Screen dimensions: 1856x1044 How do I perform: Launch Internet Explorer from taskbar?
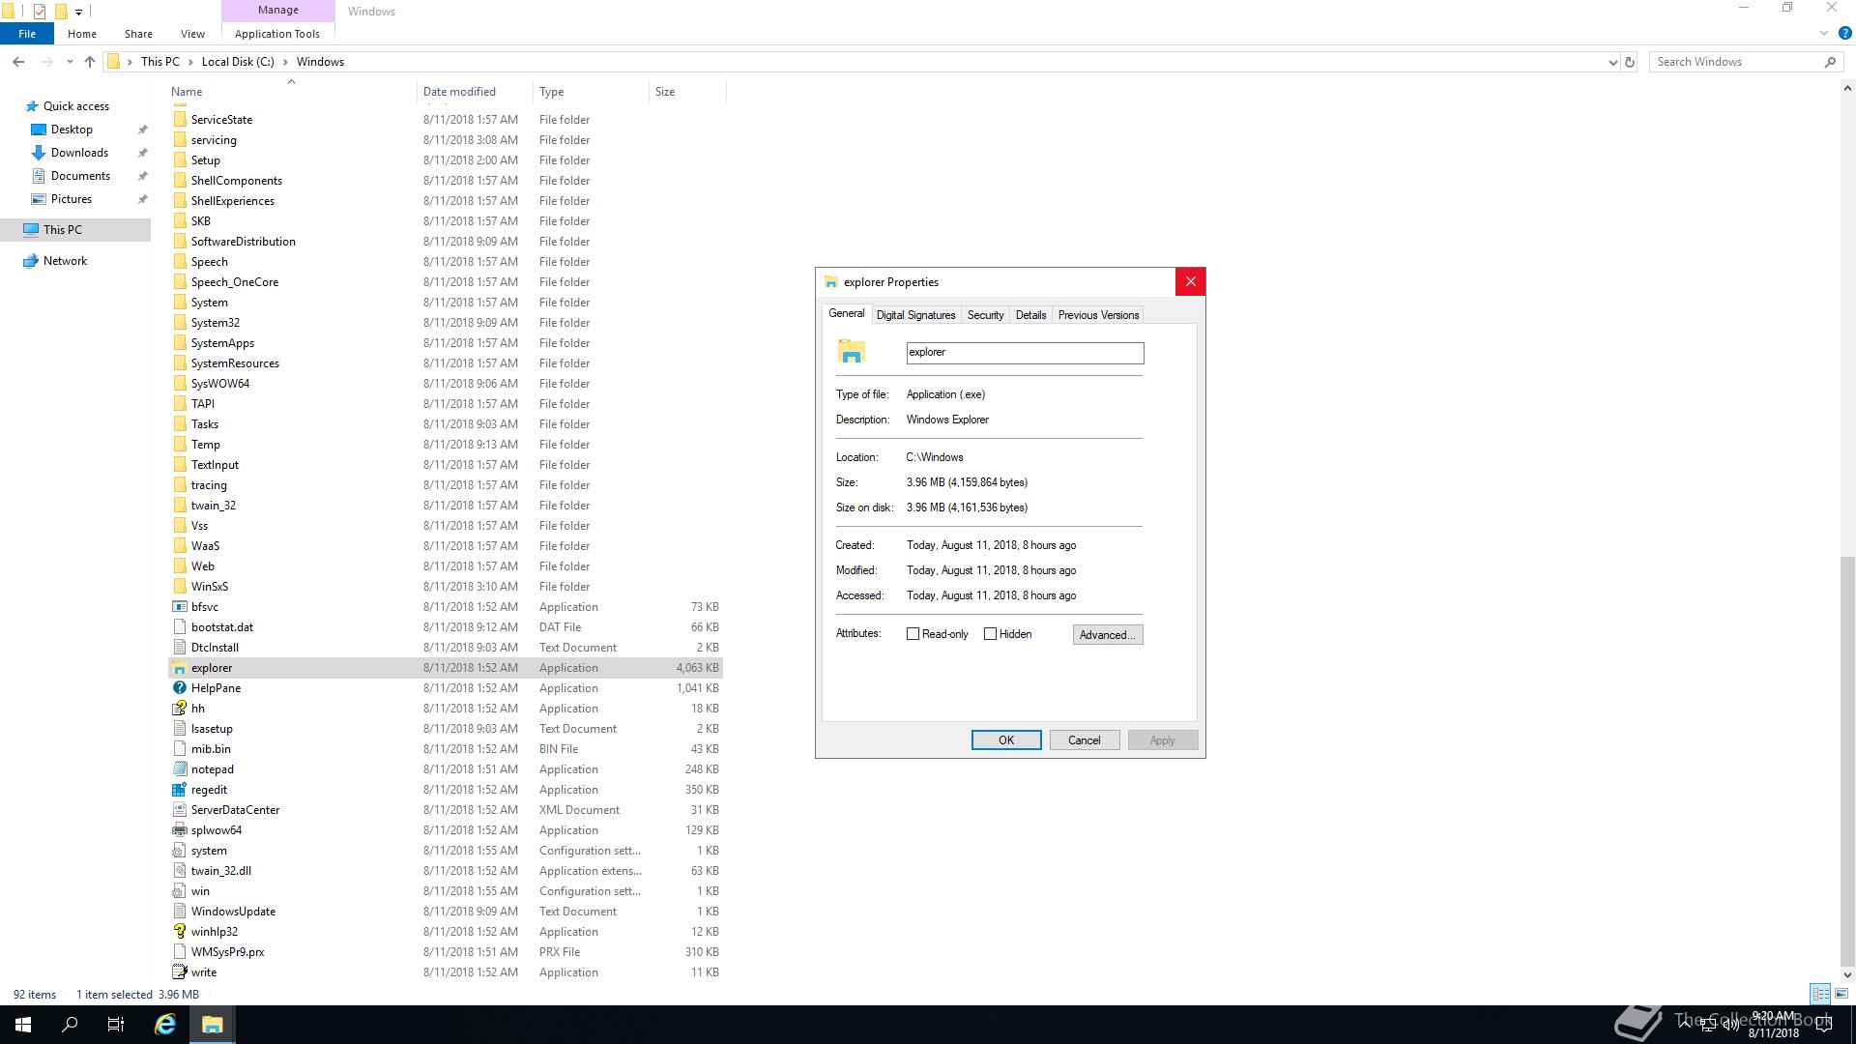(x=165, y=1025)
